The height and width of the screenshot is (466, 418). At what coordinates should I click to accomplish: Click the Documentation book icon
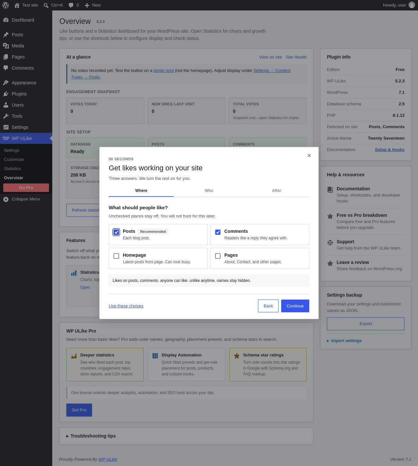tap(330, 190)
